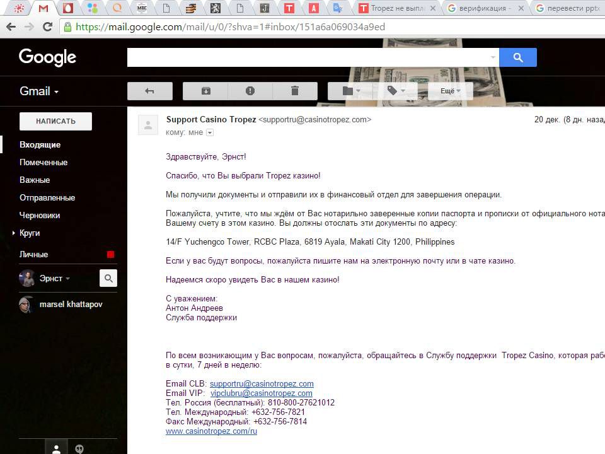Open the Черновики folder
Viewport: 605px width, 454px height.
point(40,216)
